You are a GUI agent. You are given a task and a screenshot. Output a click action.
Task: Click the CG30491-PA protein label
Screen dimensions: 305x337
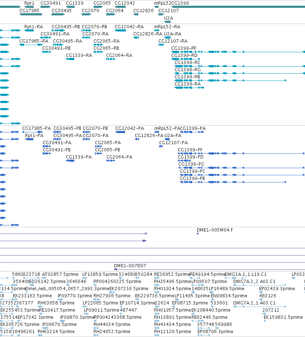point(57,142)
